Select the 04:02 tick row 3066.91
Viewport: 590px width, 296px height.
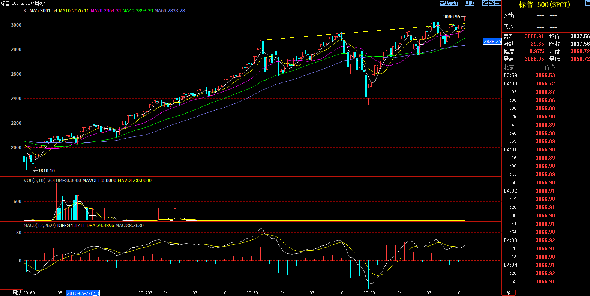(546, 191)
